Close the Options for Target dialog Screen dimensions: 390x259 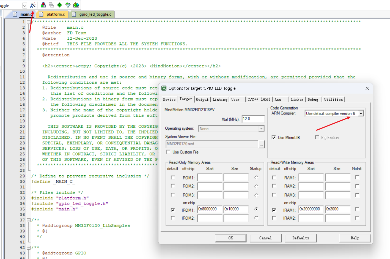pos(367,88)
